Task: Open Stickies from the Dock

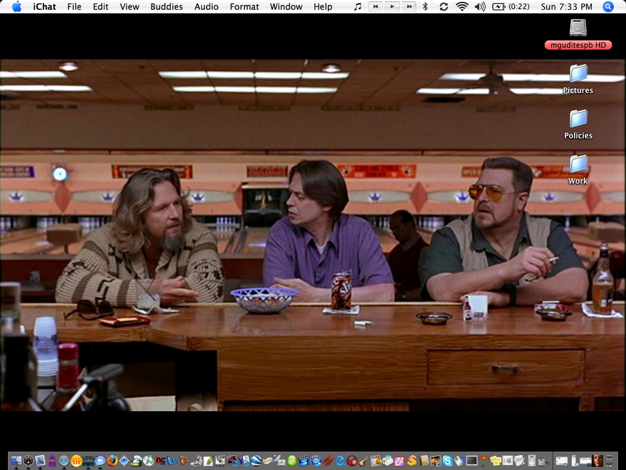Action: [495, 460]
